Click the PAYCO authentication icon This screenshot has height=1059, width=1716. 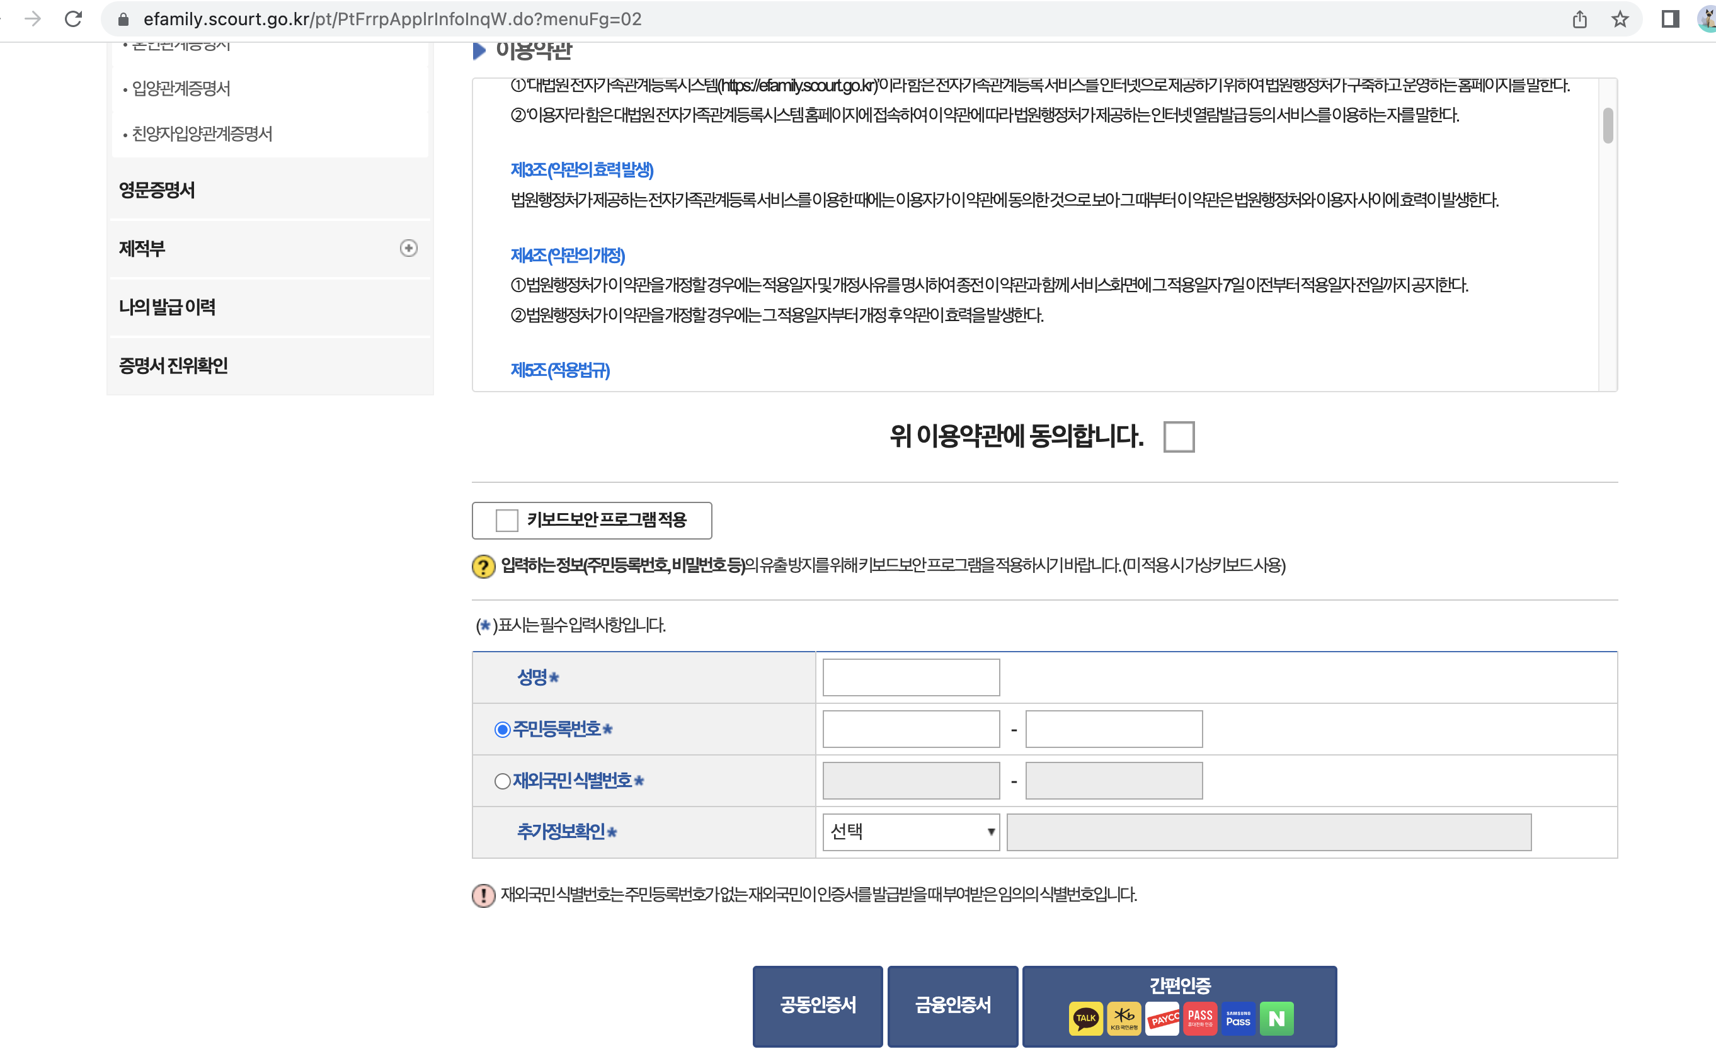1162,1017
